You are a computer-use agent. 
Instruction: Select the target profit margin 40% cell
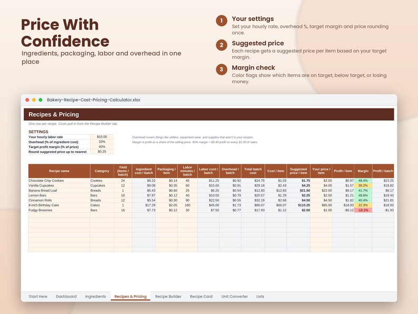[102, 147]
